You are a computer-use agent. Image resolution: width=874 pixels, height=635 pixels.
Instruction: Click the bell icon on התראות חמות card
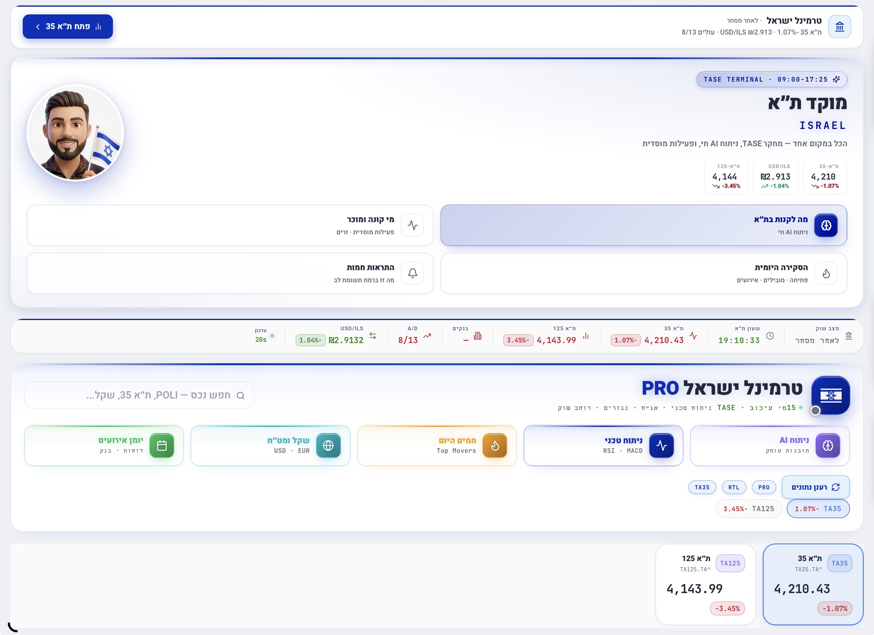point(412,273)
